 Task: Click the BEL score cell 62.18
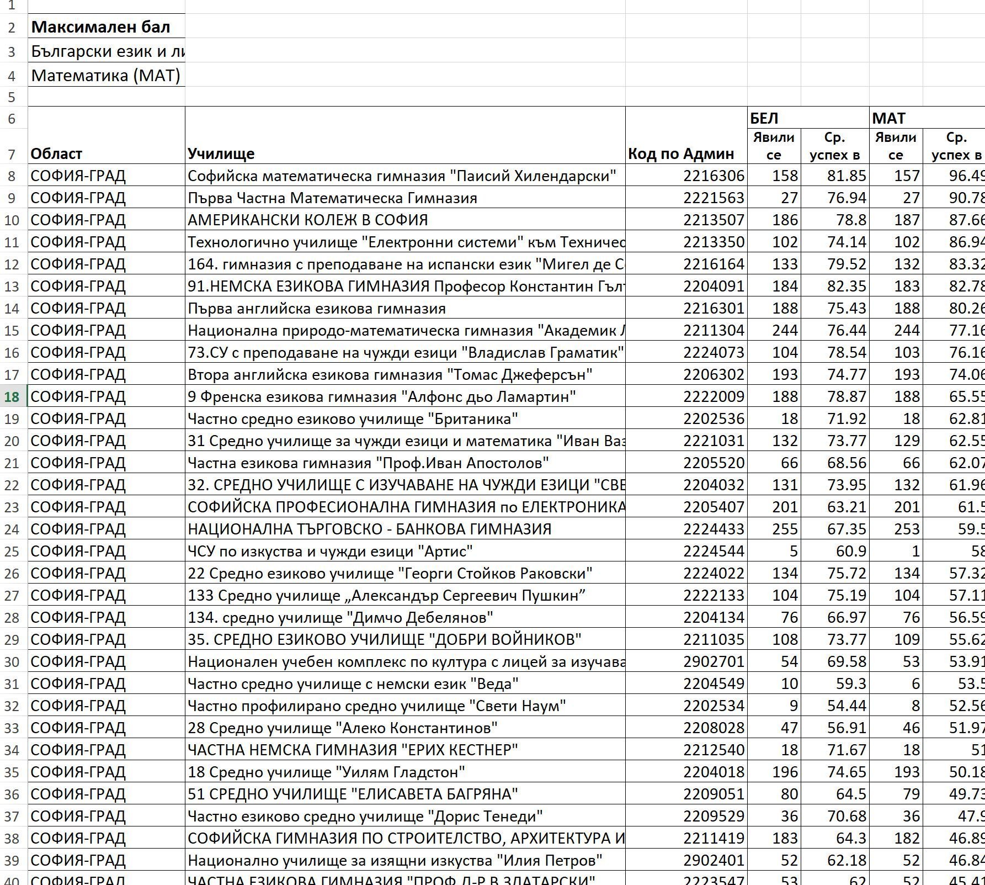(835, 860)
